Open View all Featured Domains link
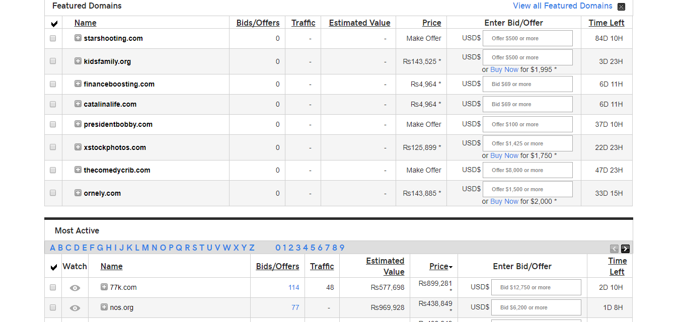 click(562, 6)
